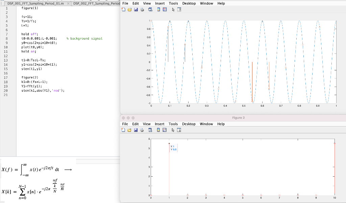Viewport: 346px width, 203px height.
Task: Open Property Inspector from Figure 2 toolbar
Action: (179, 130)
